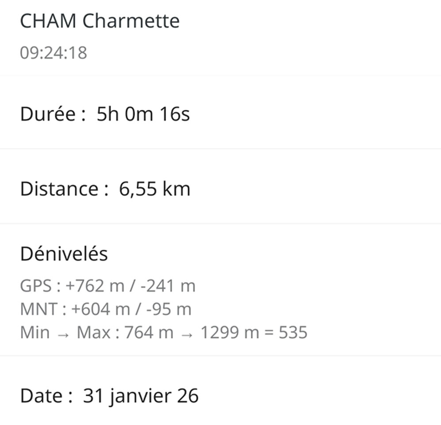Screen dimensions: 441x425
Task: Tap the GPS label in Dénivelés
Action: coord(36,286)
